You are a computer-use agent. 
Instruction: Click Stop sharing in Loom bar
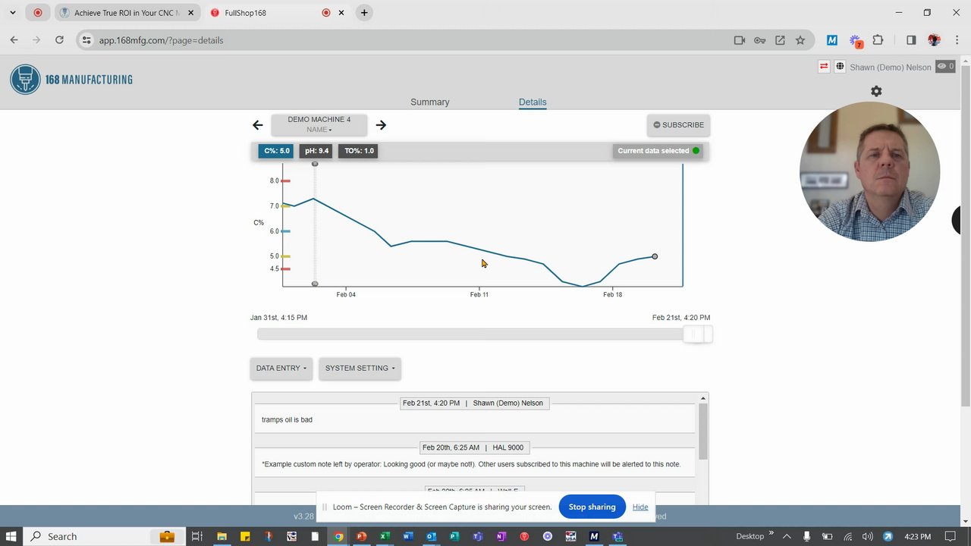592,507
